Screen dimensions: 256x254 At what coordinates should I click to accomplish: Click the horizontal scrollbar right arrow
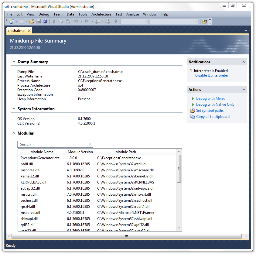(246, 236)
